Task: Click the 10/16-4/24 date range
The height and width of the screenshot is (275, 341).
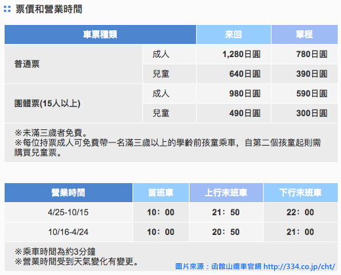Action: (x=68, y=232)
